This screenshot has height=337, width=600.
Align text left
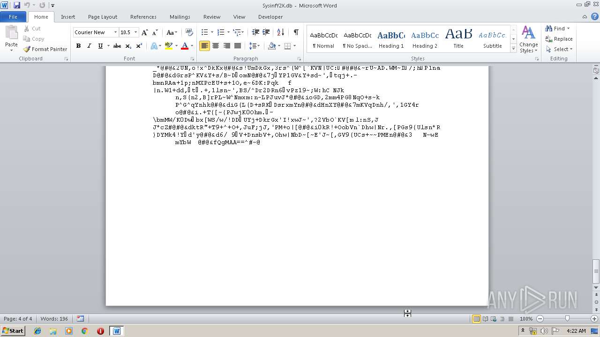coord(204,46)
